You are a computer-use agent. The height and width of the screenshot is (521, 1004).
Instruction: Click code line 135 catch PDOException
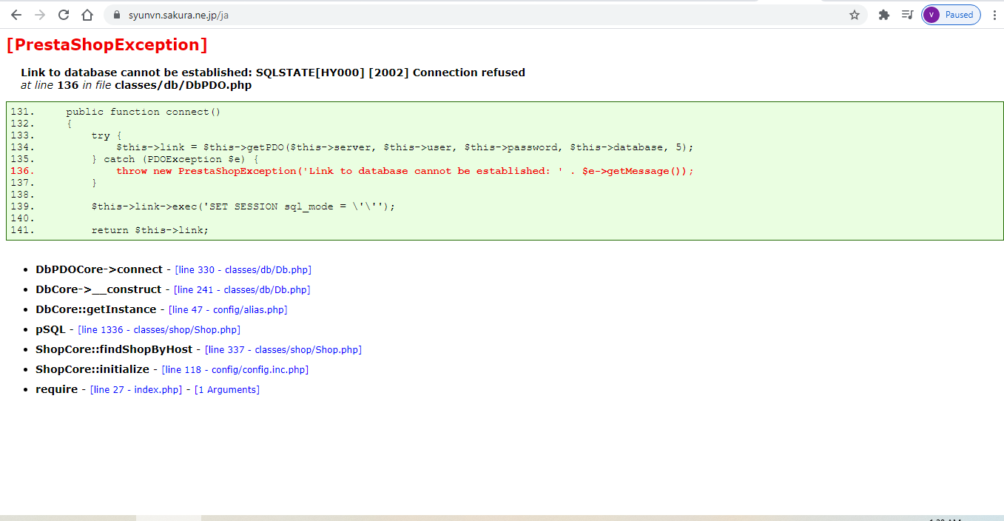[175, 159]
